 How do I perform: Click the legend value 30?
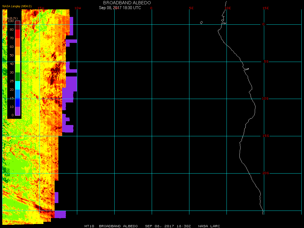pos(12,72)
